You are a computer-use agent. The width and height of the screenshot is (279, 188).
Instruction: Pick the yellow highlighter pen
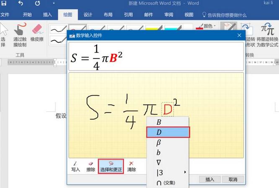point(154,27)
